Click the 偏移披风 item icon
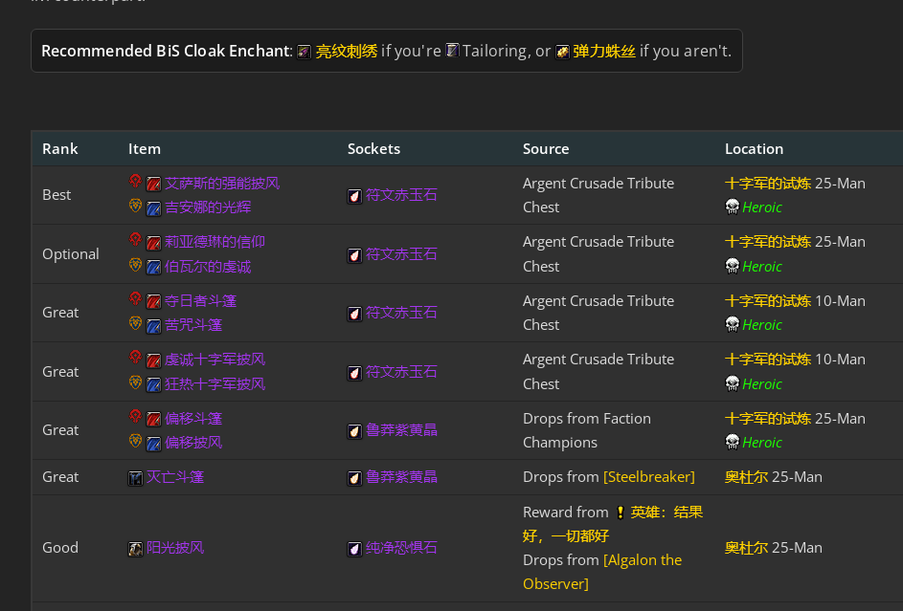 tap(154, 444)
